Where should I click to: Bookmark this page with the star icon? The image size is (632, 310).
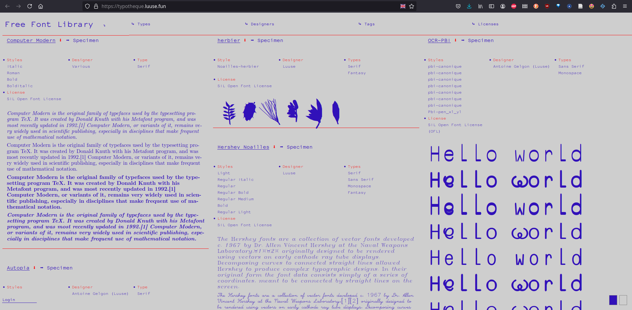412,6
